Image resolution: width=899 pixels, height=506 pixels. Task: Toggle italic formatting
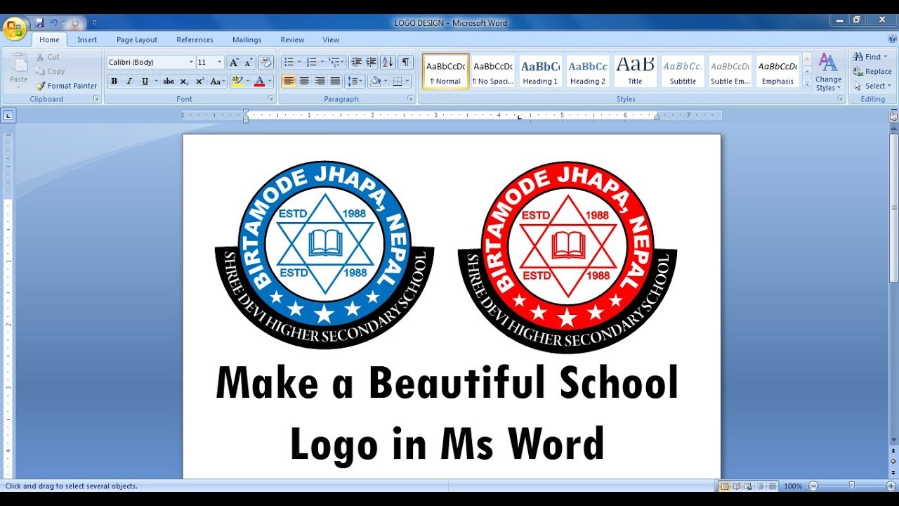pos(129,82)
